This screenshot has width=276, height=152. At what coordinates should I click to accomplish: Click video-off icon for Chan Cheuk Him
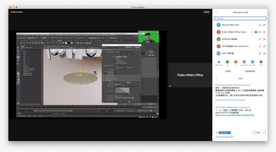(x=264, y=46)
